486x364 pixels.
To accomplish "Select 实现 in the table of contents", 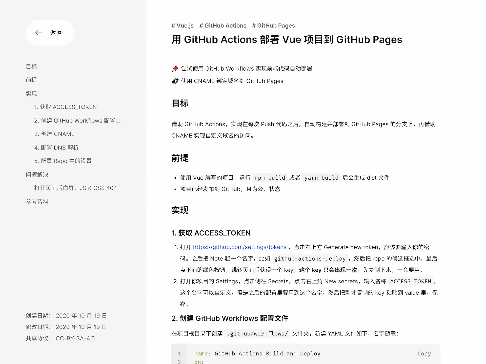I will tap(31, 94).
